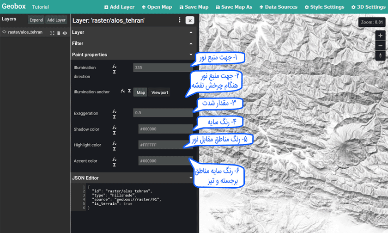This screenshot has width=388, height=233.
Task: Set Illumination anchor to Map
Action: 141,92
